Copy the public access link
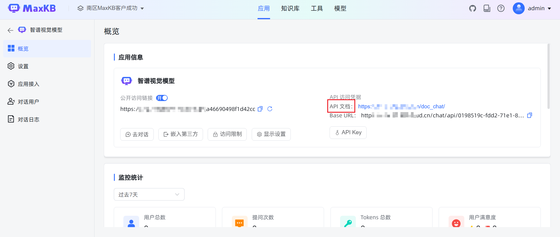The width and height of the screenshot is (560, 237). pos(260,109)
